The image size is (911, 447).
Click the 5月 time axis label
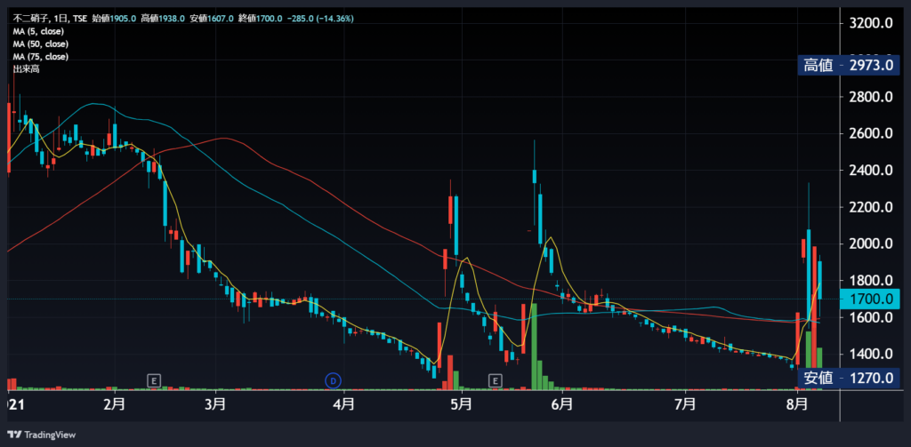click(462, 403)
